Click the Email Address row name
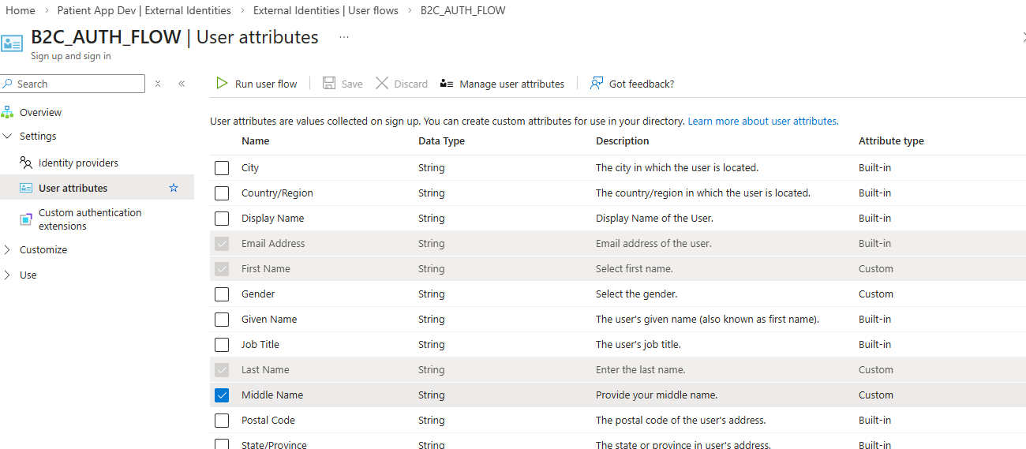This screenshot has height=449, width=1026. coord(273,244)
